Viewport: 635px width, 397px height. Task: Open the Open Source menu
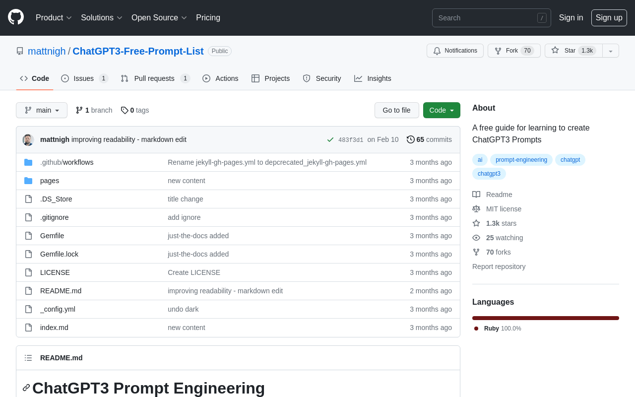point(159,18)
